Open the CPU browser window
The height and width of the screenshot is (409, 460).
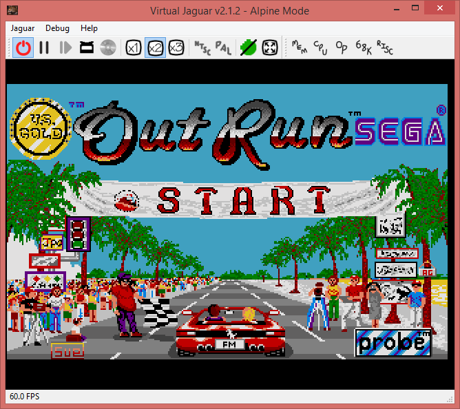click(x=320, y=48)
